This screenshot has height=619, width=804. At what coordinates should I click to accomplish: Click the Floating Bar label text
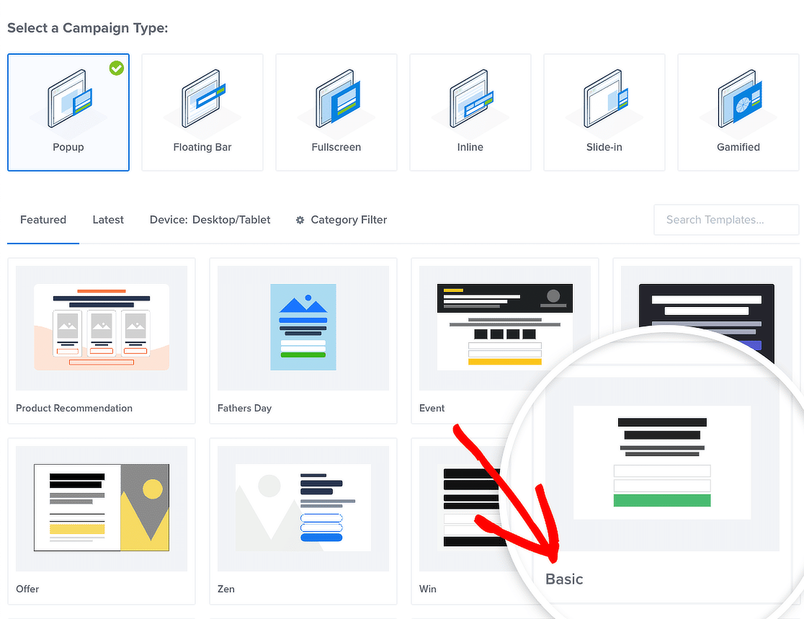[203, 147]
